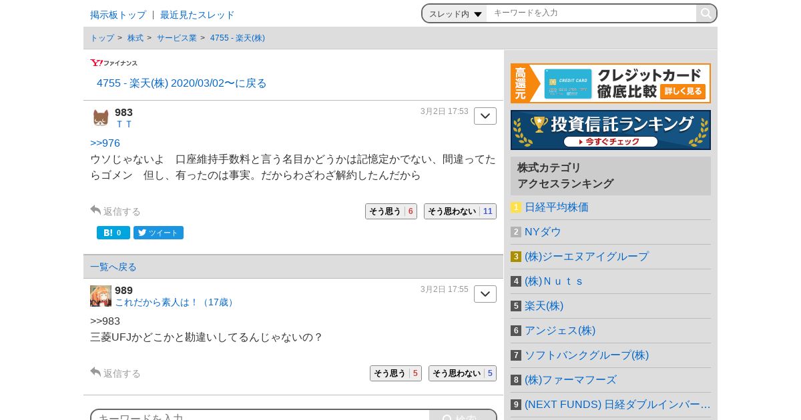Click the magnifier search icon at top
The image size is (801, 420).
click(x=706, y=13)
